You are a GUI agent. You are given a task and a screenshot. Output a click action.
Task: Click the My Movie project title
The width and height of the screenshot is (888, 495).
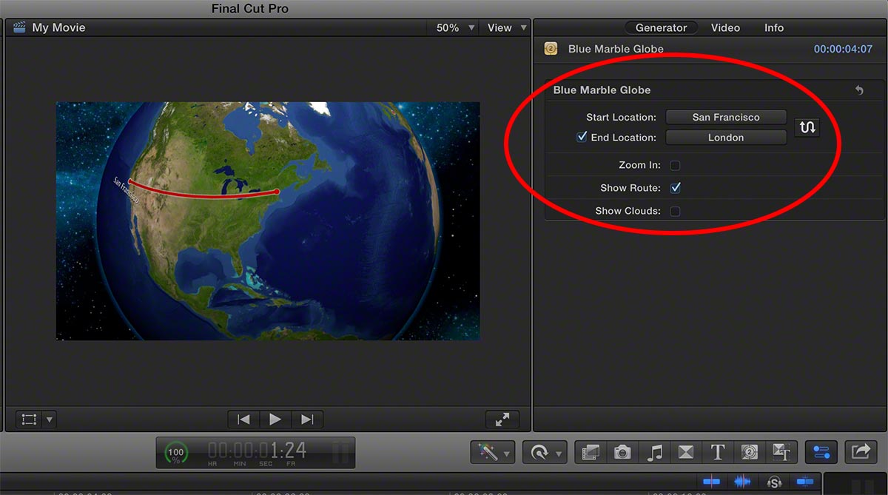coord(58,27)
